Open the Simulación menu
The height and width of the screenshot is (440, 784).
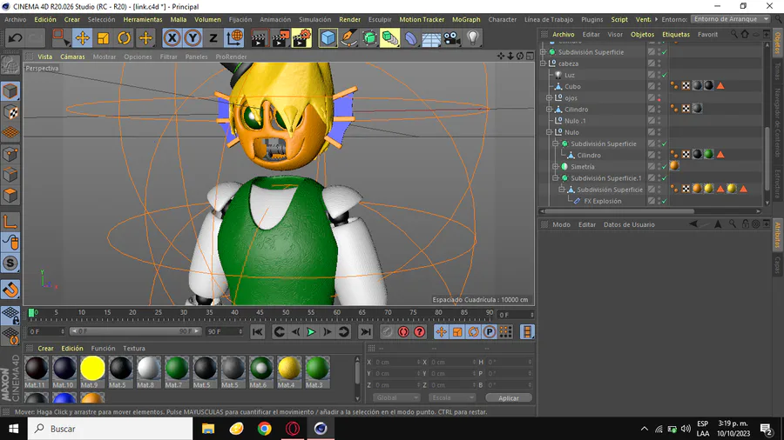[314, 19]
